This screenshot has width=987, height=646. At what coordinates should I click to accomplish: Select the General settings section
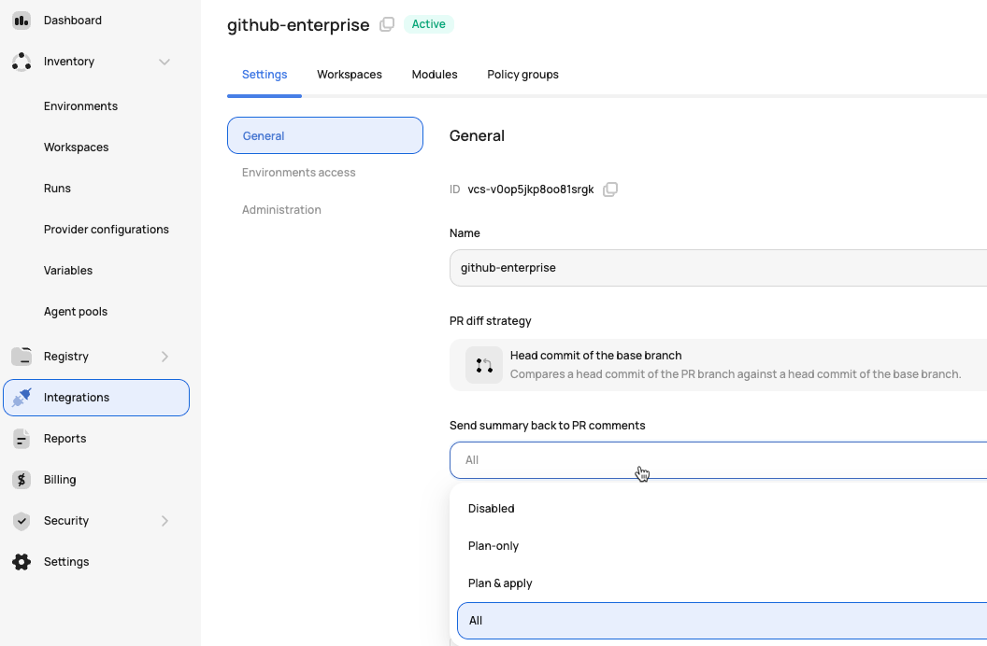pos(325,135)
